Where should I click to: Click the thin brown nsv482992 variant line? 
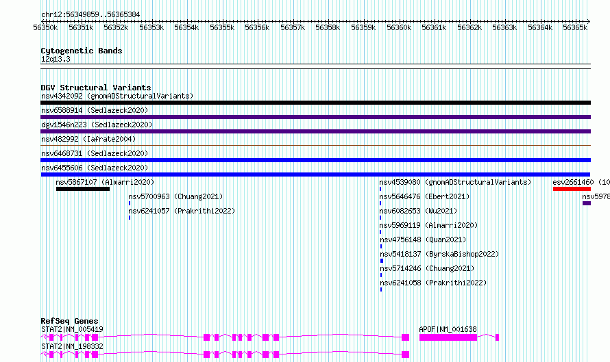tap(315, 146)
